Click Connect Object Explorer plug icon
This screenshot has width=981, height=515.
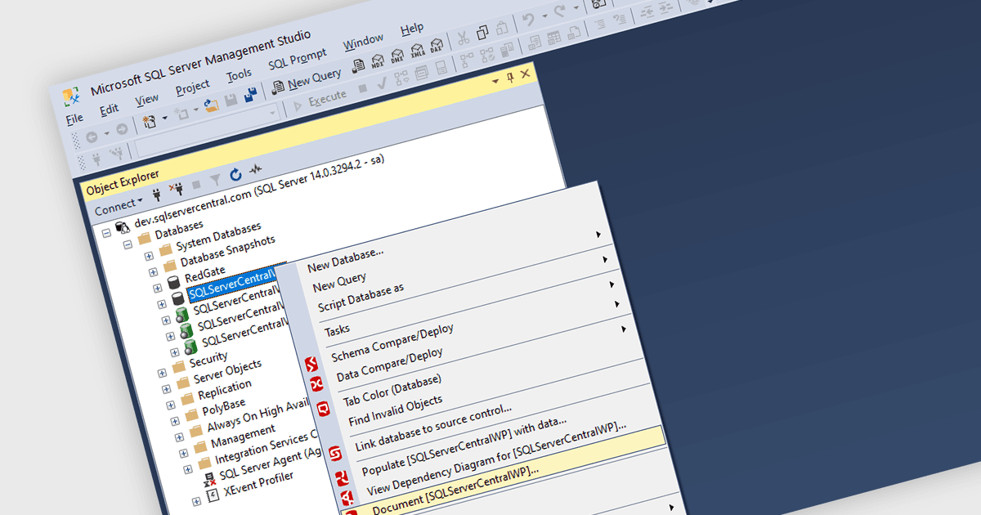tap(157, 195)
